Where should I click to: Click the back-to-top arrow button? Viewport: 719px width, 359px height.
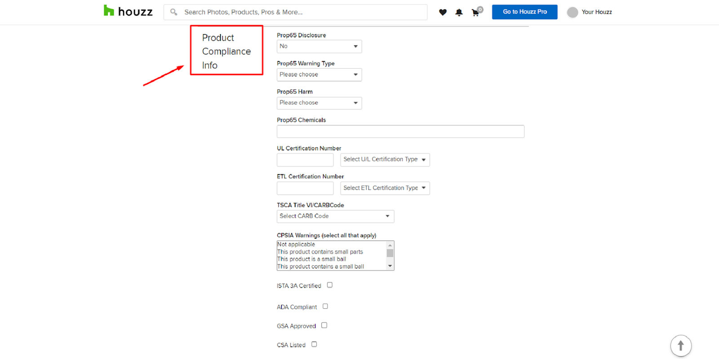point(681,346)
